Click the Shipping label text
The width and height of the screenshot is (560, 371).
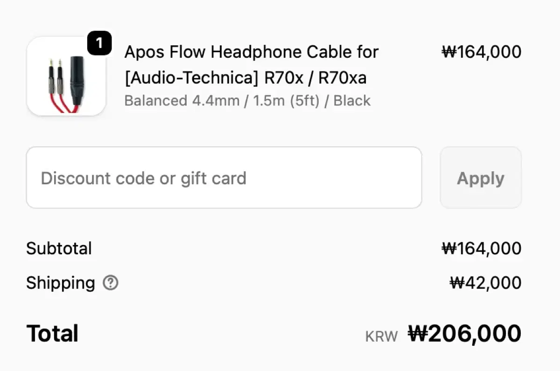pos(60,283)
